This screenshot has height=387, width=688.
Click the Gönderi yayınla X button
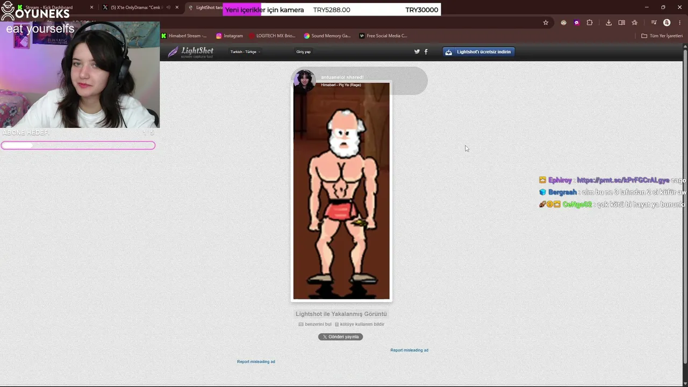340,337
